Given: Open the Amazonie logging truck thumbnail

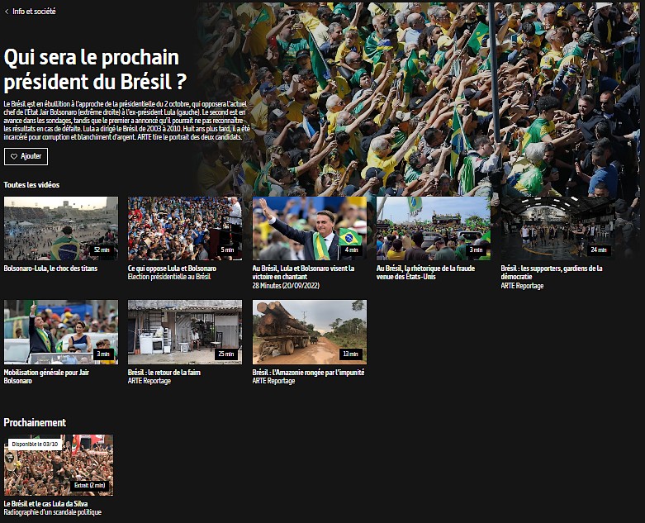Looking at the screenshot, I should [x=310, y=332].
